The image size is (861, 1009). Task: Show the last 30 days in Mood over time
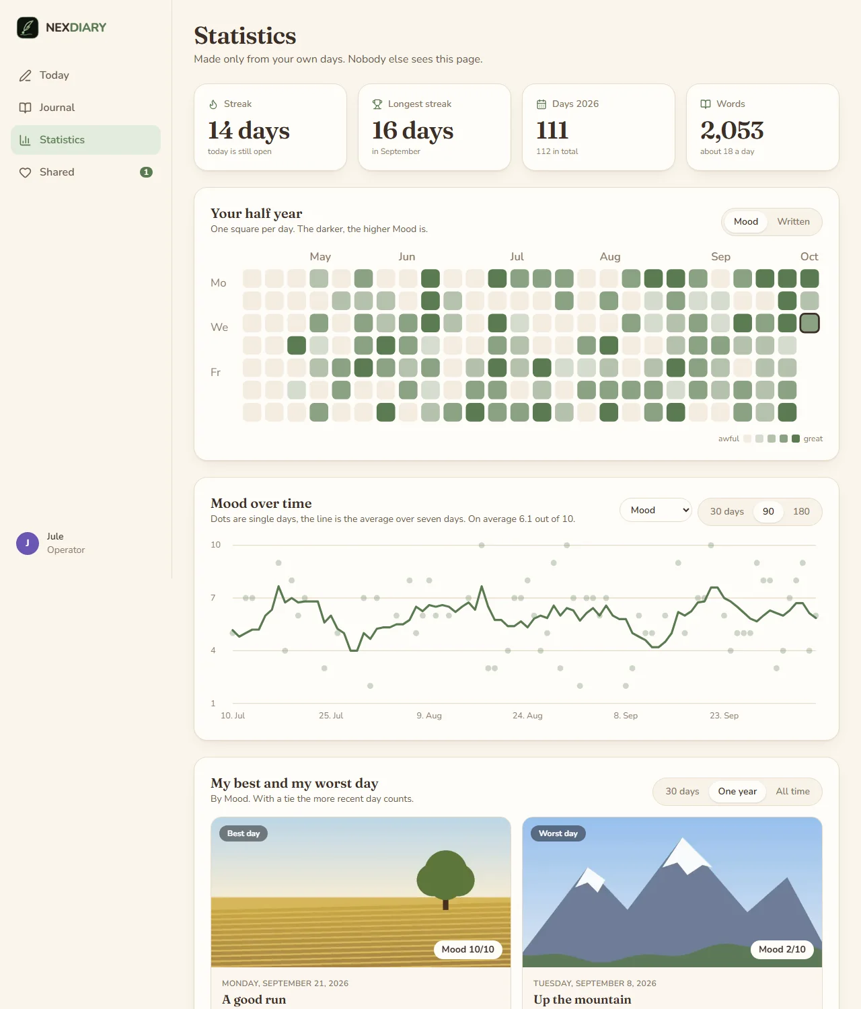[727, 512]
